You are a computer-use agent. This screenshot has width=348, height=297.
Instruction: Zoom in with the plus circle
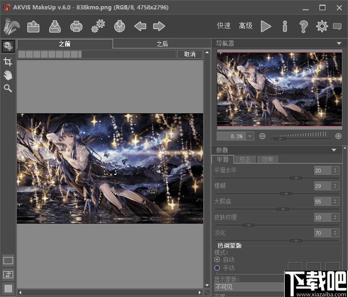pyautogui.click(x=338, y=136)
